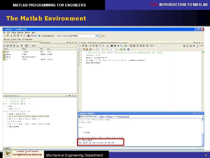Viewport: 210px width, 158px height.
Task: Go up one directory level icon
Action: [103, 36]
